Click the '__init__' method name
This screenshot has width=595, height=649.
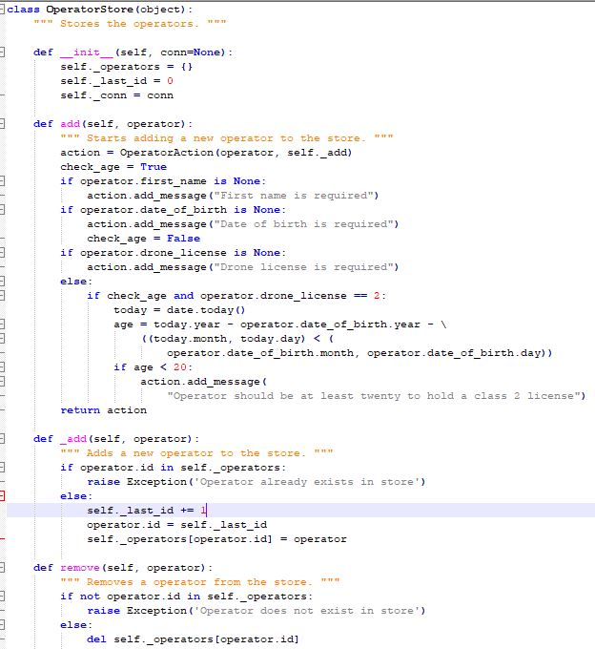point(87,52)
